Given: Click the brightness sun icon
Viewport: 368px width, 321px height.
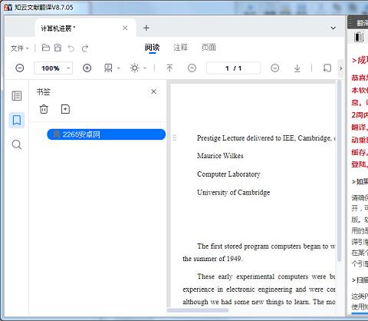Looking at the screenshot, I should tap(135, 68).
